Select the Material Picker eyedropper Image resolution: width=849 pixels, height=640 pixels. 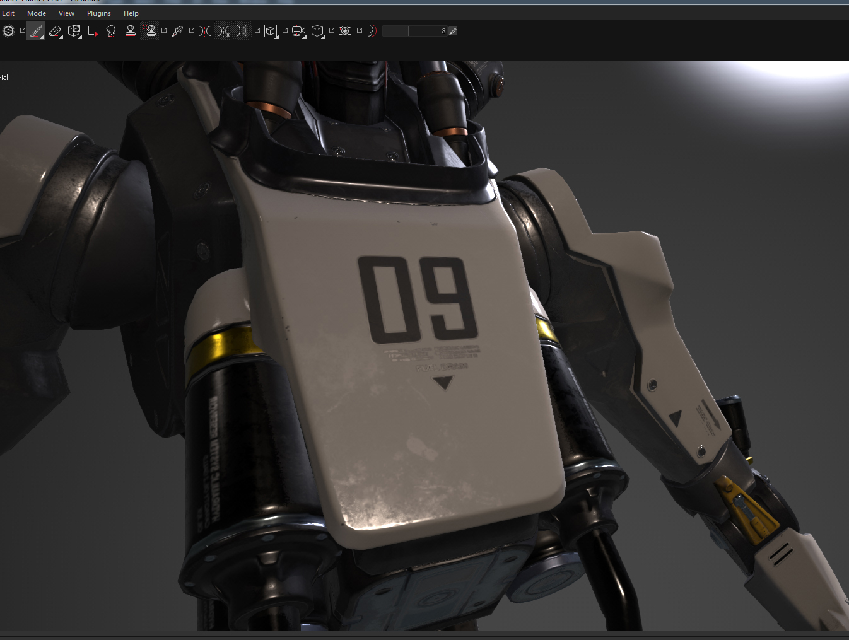pos(177,31)
